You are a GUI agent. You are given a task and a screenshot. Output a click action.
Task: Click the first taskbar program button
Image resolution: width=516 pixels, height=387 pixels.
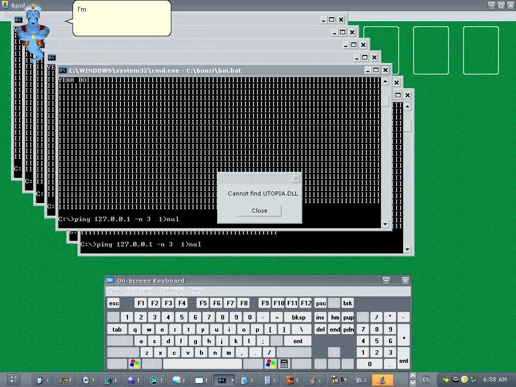pyautogui.click(x=43, y=380)
